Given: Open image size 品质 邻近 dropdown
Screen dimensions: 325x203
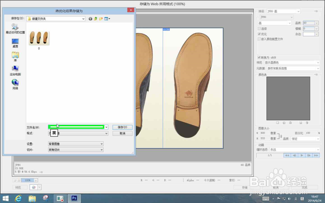Looking at the screenshot, I should point(305,139).
